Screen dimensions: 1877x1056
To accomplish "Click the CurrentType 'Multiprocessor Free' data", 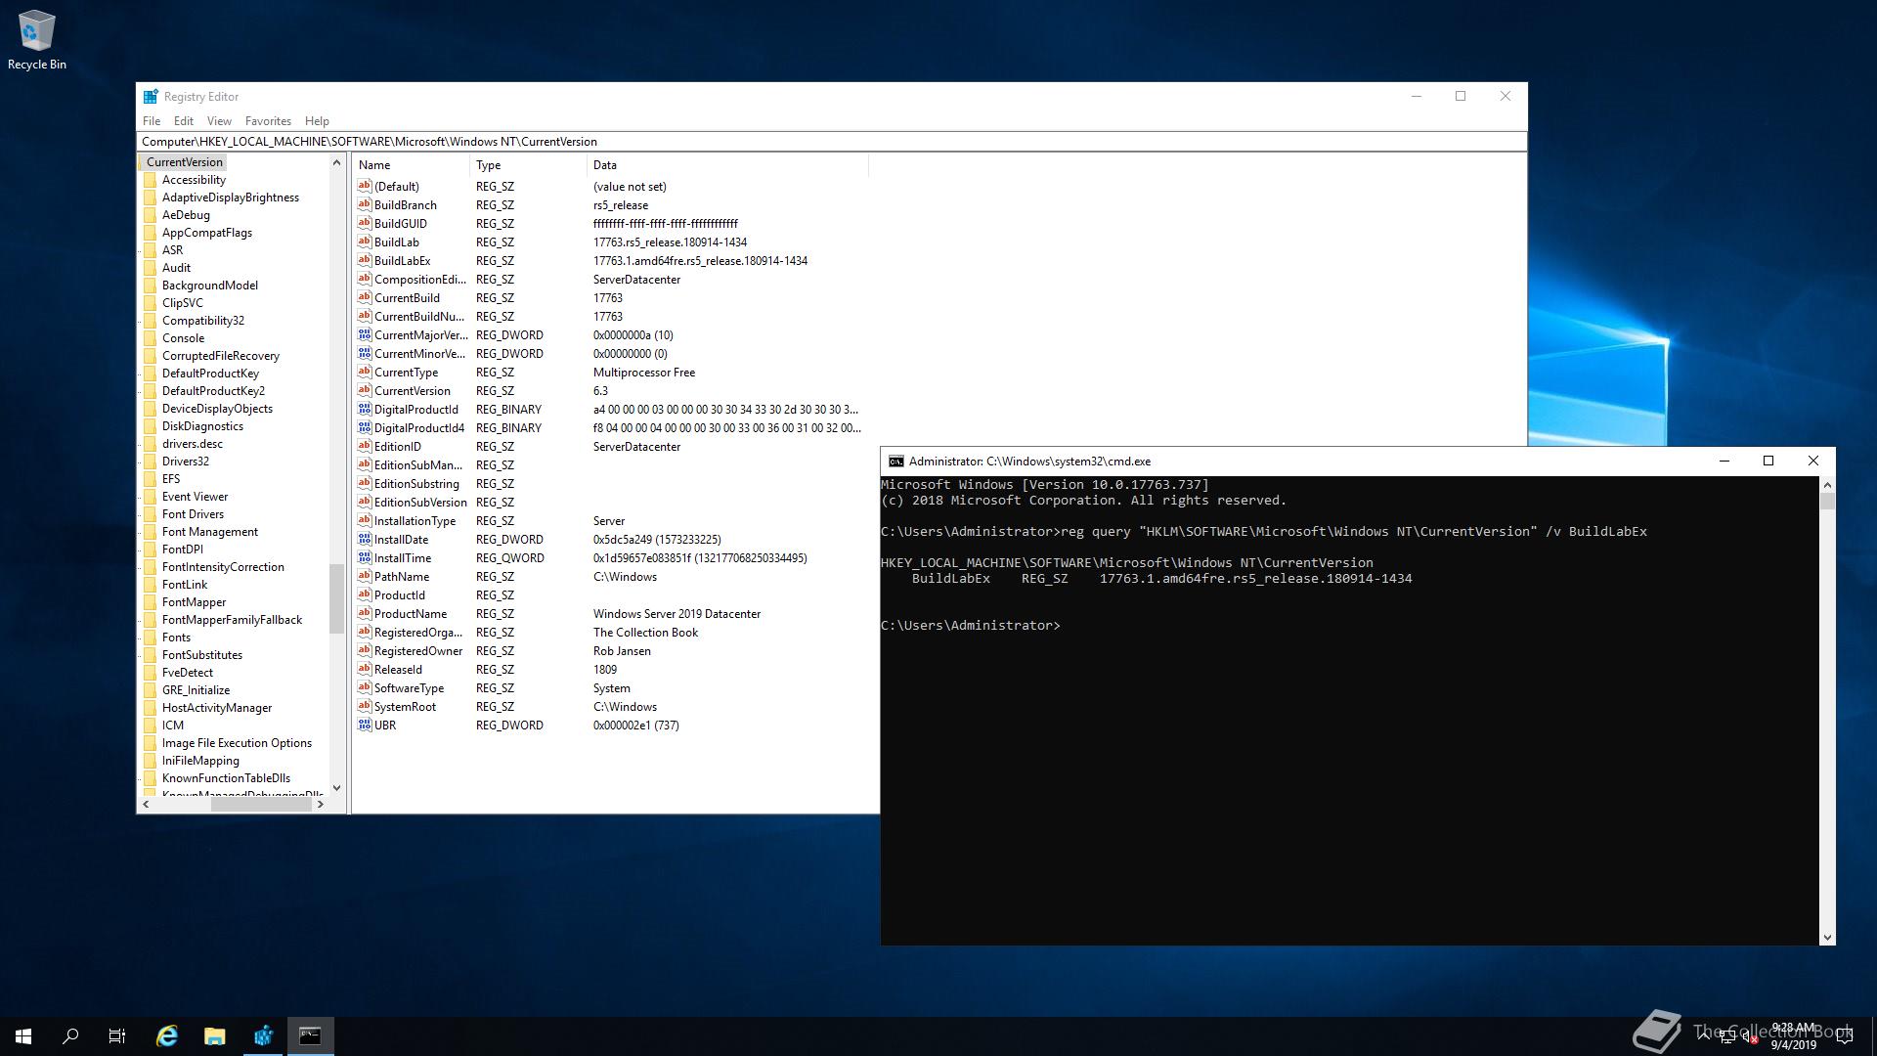I will coord(644,373).
